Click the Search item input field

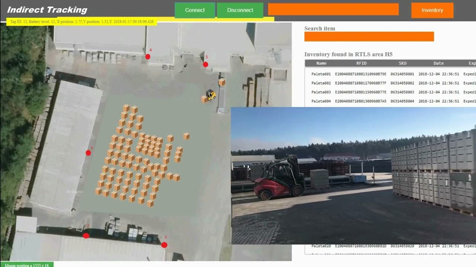(x=369, y=37)
